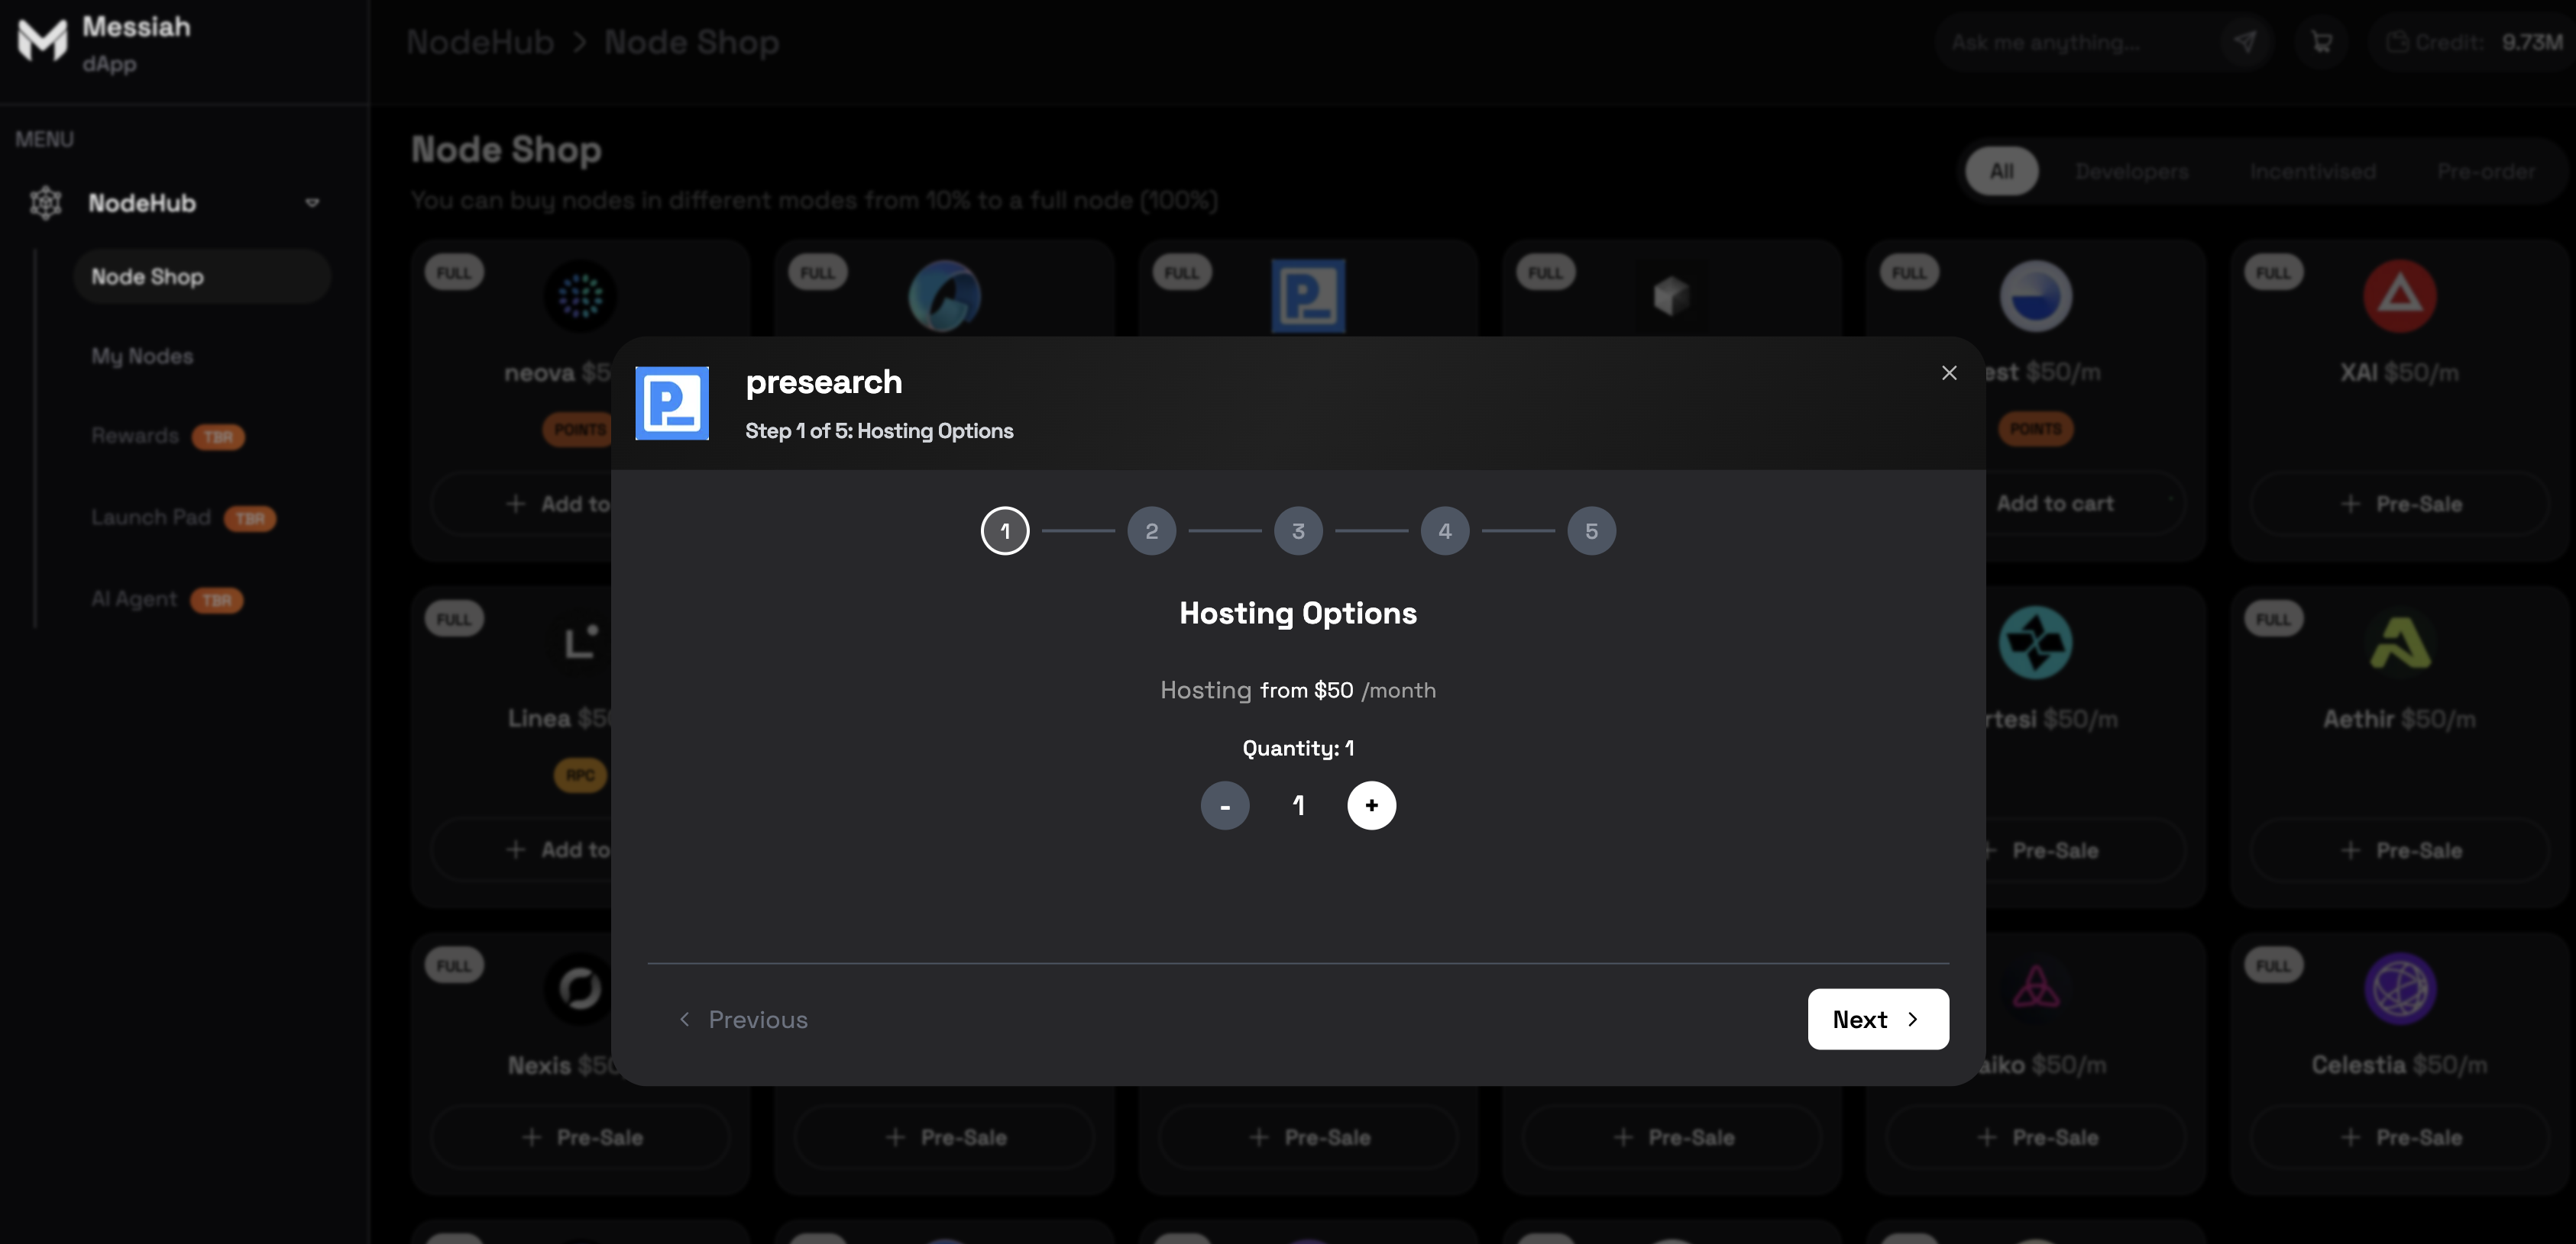Click the 'Quantity: 1' label
This screenshot has width=2576, height=1244.
[x=1298, y=747]
